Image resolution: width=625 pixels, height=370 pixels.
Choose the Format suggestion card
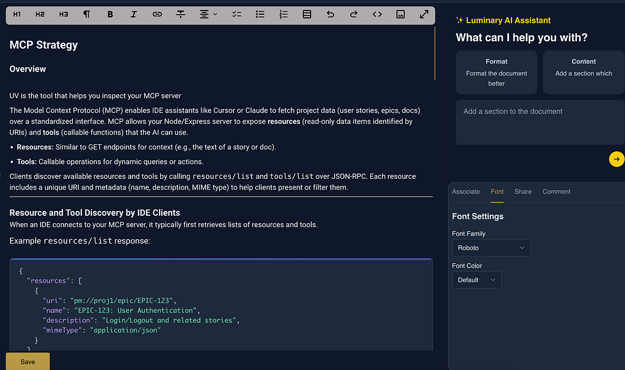pyautogui.click(x=496, y=72)
